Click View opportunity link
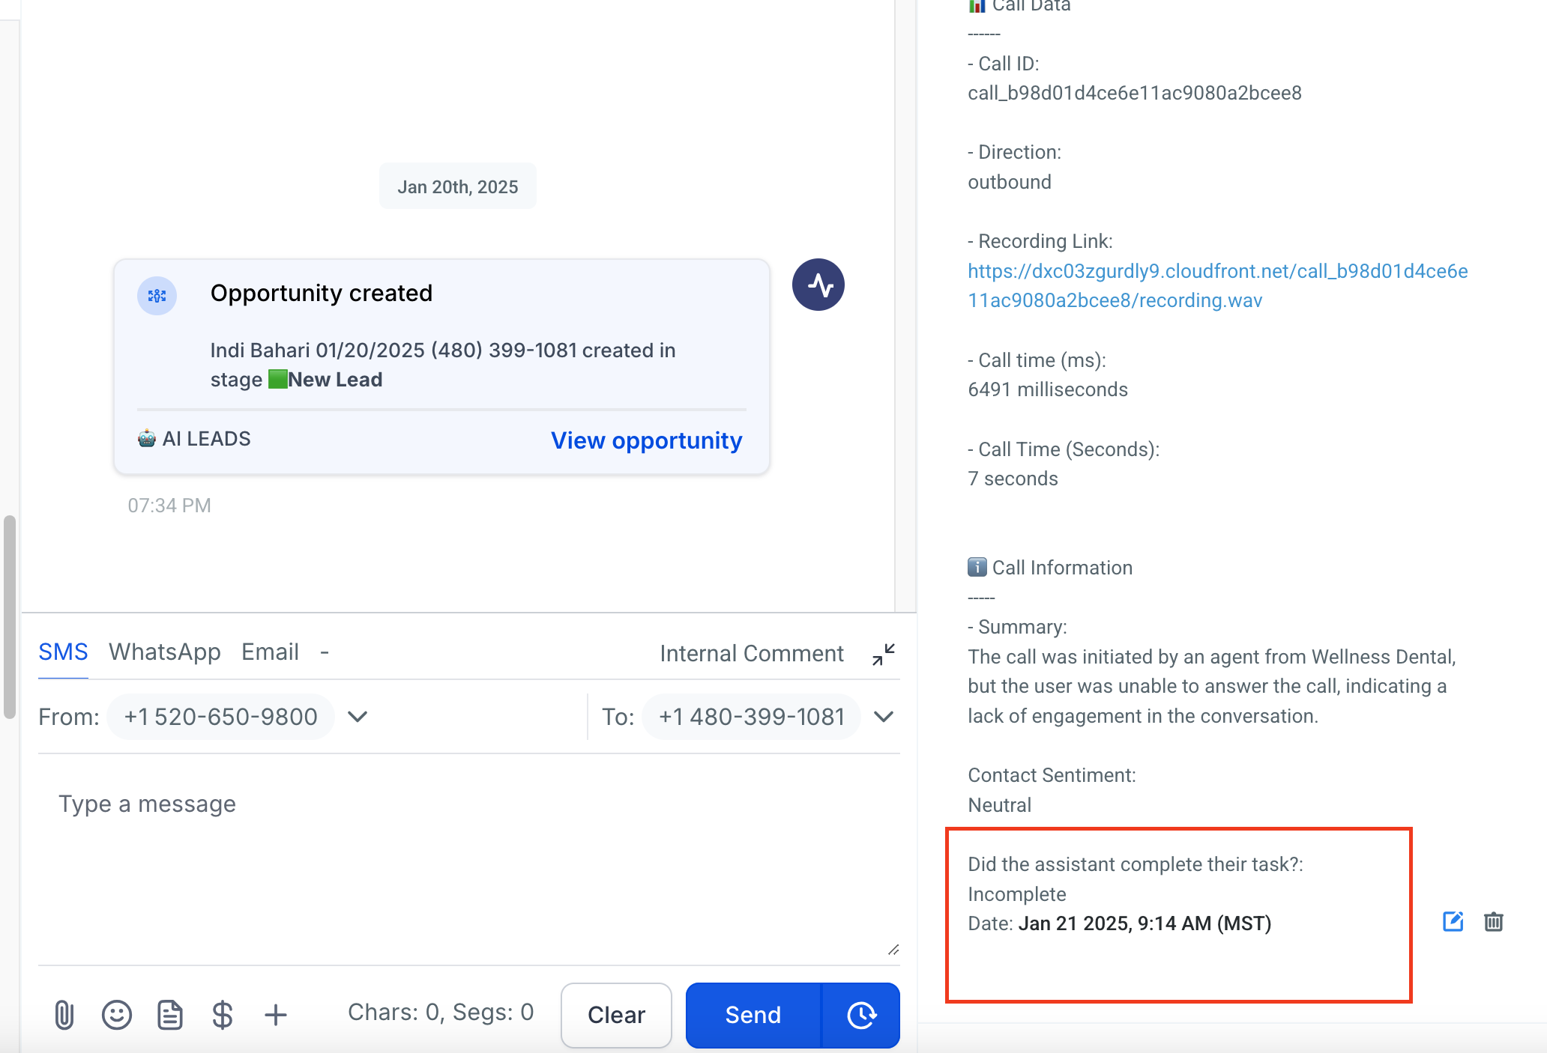 pos(645,441)
